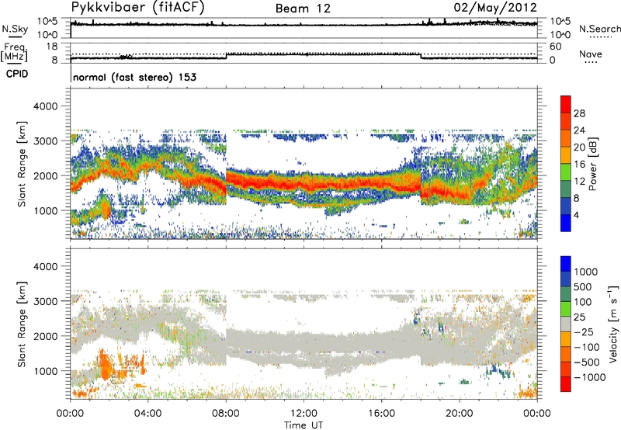
Task: Click the "18" frequency axis tick label
Action: (52, 47)
